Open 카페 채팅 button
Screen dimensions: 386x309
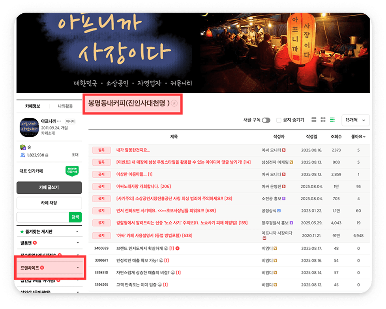[x=49, y=203]
